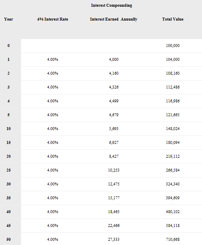
Task: Click the 104,000 total value cell
Action: (173, 60)
